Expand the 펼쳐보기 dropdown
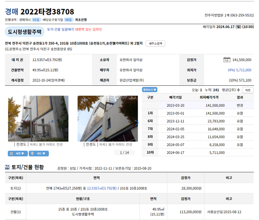Screen dimensions: 259x220 coord(150,90)
